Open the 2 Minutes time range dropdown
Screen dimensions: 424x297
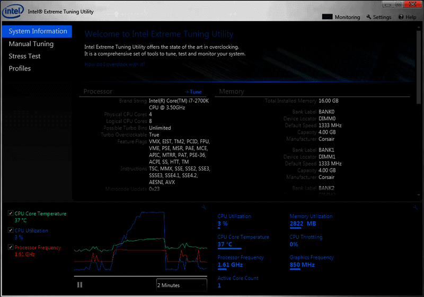click(181, 285)
